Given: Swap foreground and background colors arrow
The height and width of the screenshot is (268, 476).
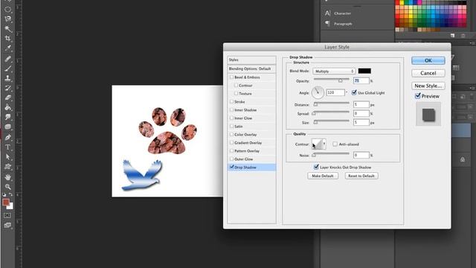Looking at the screenshot, I should (11, 194).
